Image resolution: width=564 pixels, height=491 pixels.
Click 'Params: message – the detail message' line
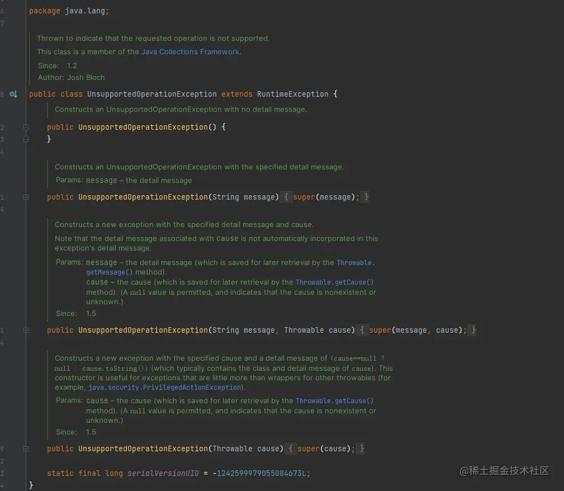pyautogui.click(x=124, y=180)
